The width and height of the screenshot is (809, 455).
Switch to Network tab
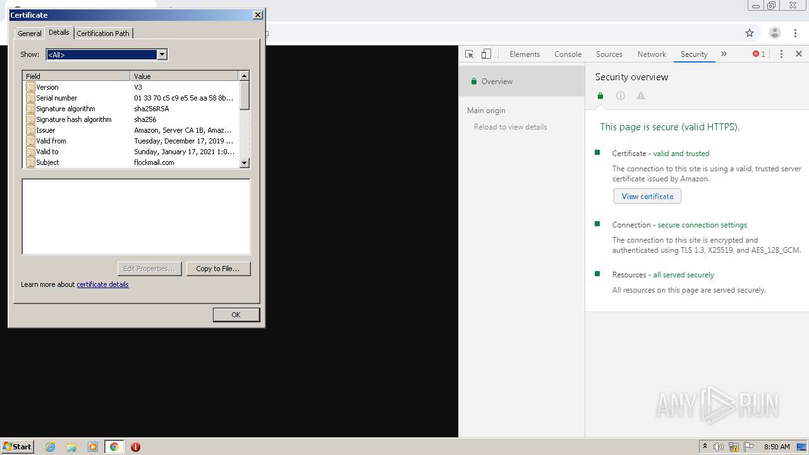(x=652, y=54)
